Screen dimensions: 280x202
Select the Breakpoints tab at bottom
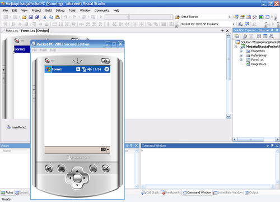coord(171,192)
